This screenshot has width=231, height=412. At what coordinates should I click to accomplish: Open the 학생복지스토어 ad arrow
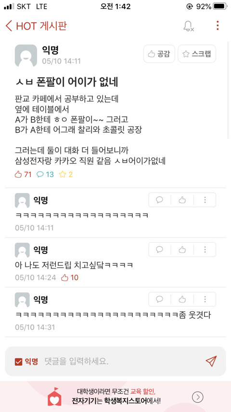198,397
